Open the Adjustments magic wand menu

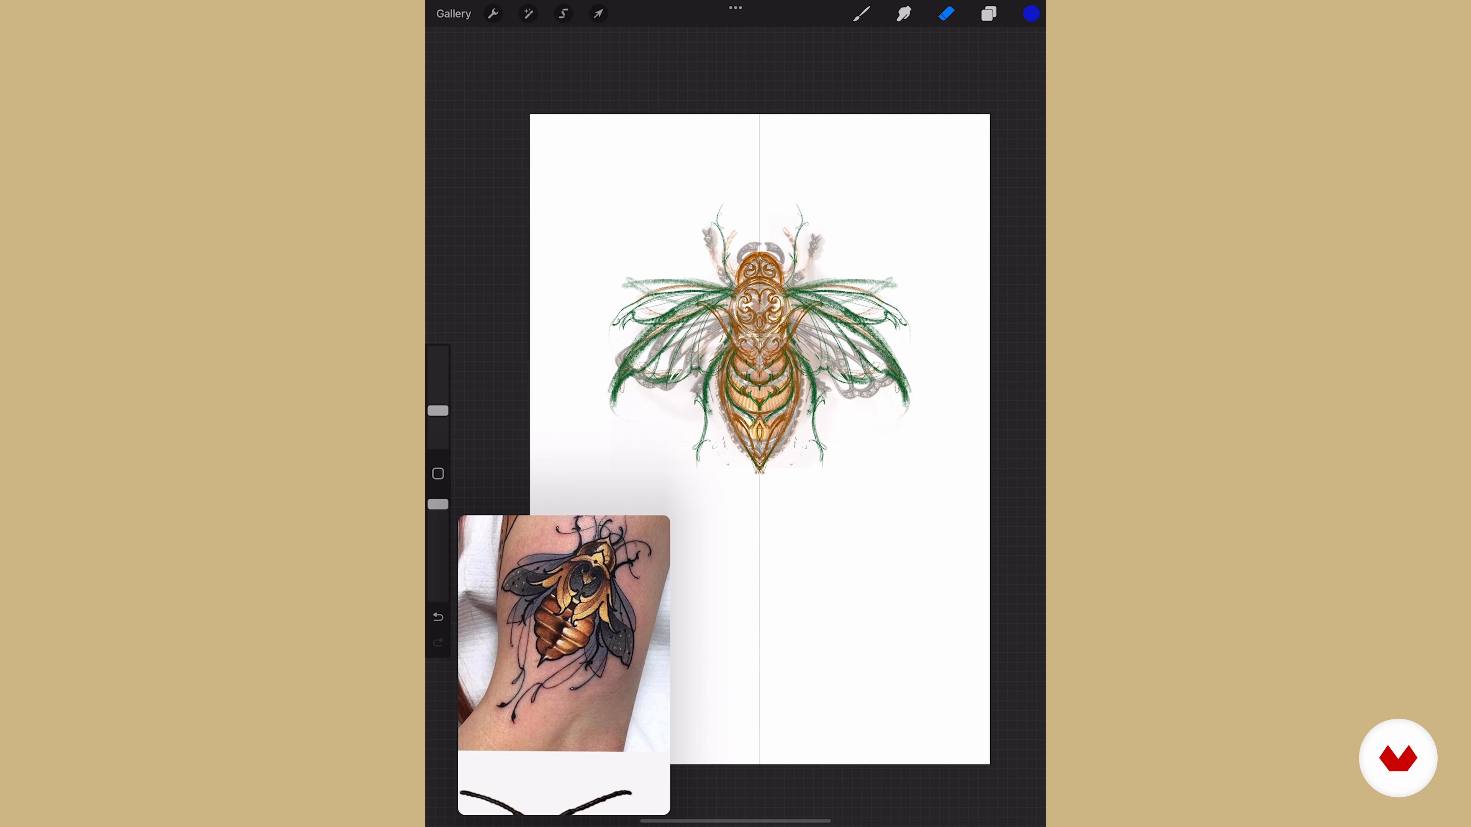(x=528, y=14)
